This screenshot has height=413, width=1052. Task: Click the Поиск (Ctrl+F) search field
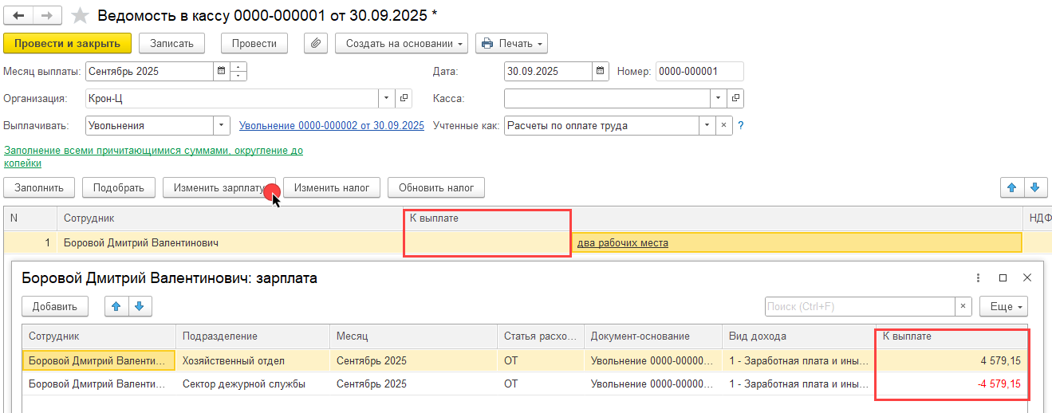[860, 306]
